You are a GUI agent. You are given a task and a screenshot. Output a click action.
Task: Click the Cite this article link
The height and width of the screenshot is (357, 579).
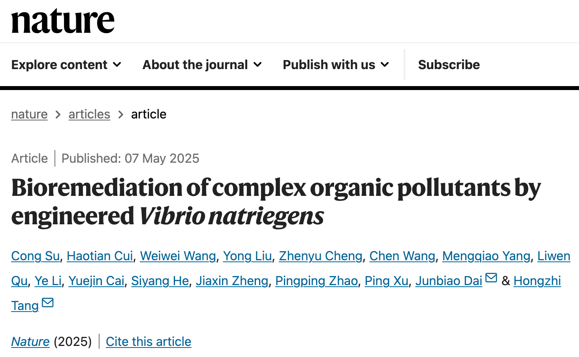point(149,342)
